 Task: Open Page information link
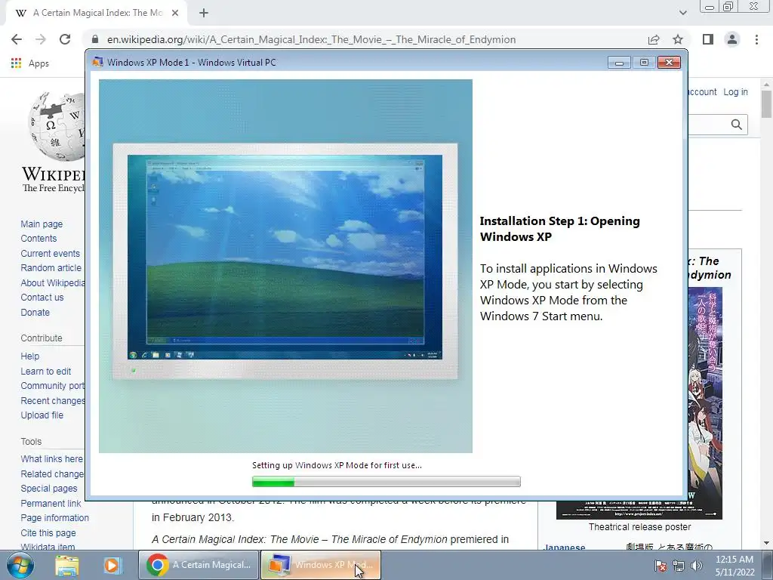point(54,518)
